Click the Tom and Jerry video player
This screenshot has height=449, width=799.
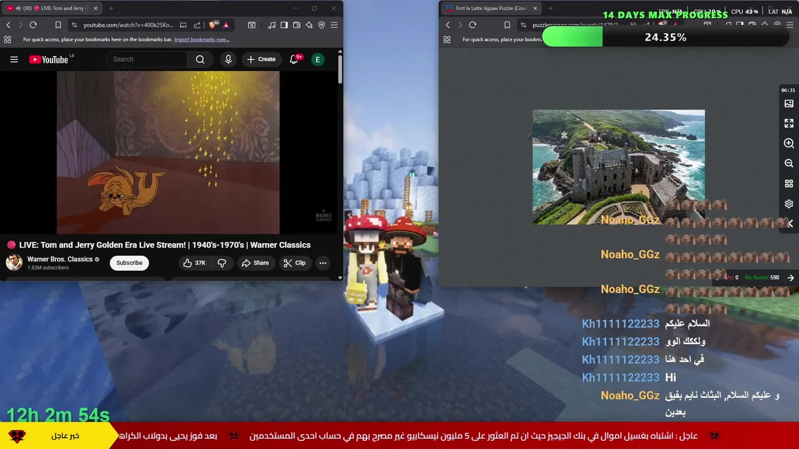point(168,152)
